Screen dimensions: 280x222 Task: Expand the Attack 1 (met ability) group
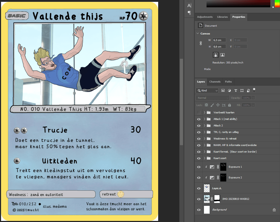pyautogui.click(x=204, y=119)
